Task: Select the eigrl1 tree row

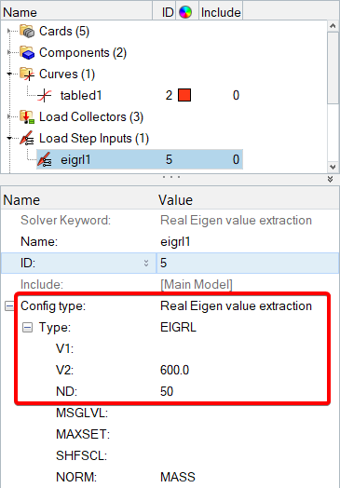Action: pyautogui.click(x=140, y=159)
